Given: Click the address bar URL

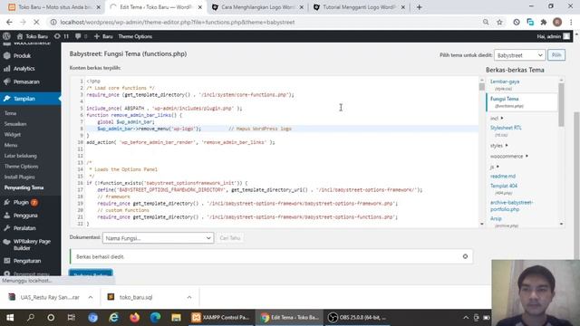Looking at the screenshot, I should (178, 22).
